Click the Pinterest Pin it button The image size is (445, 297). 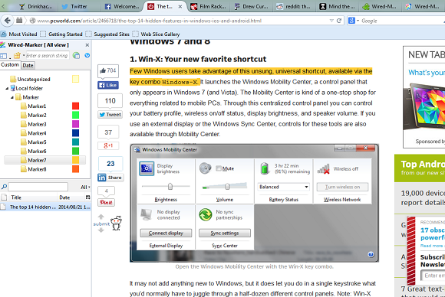106,202
